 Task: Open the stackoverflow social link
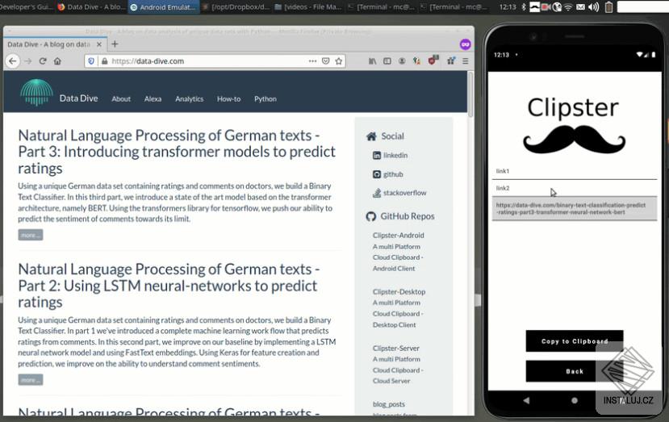point(404,193)
